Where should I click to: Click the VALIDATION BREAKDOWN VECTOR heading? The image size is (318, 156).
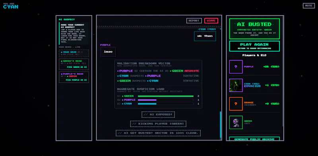click(143, 64)
